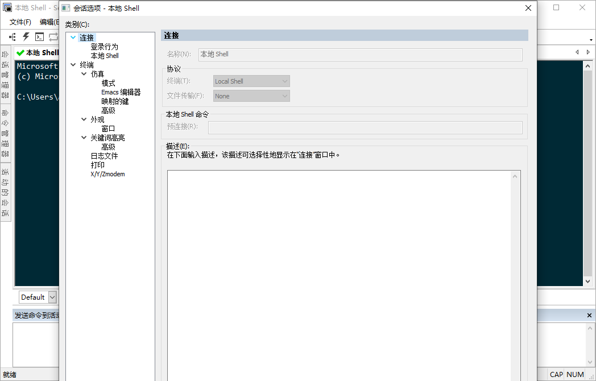Collapse the 关键词高亮 category

click(84, 137)
